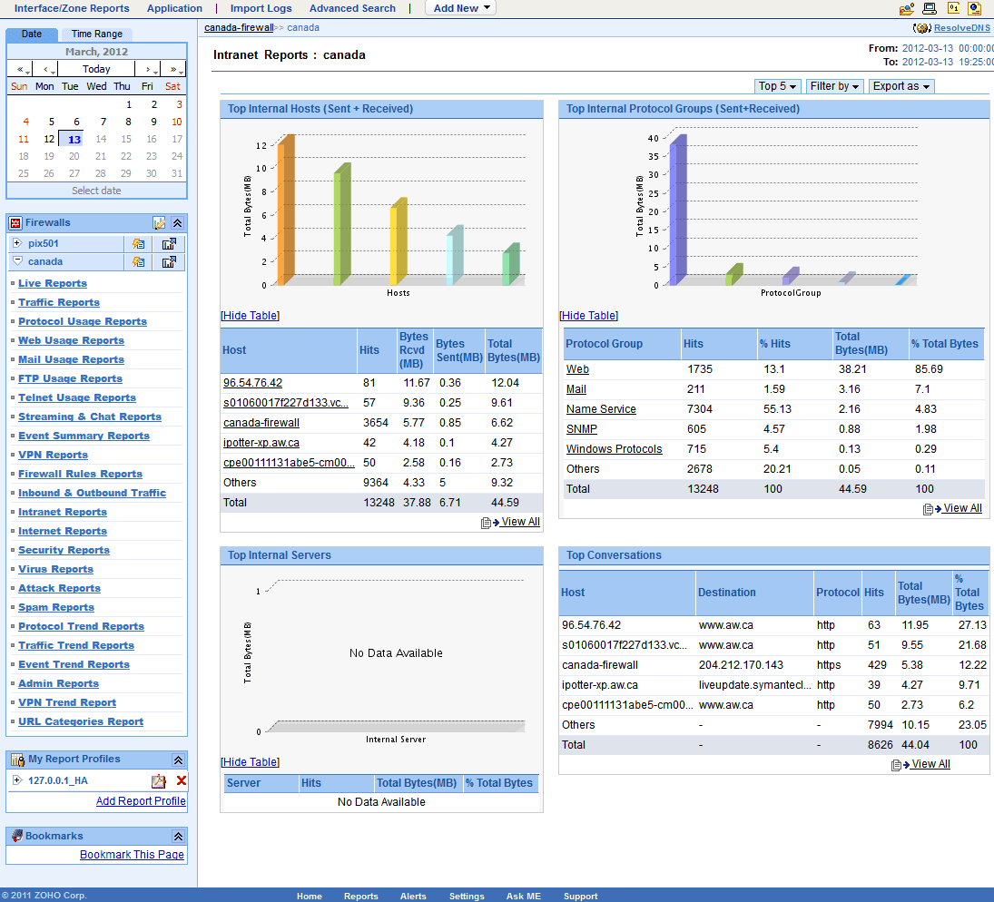Open Interface/Zone Reports menu
This screenshot has height=902, width=994.
tap(72, 8)
